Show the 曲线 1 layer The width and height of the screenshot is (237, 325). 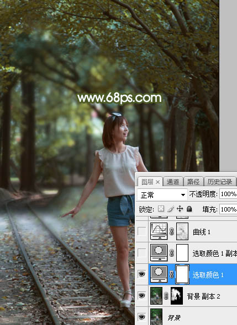click(142, 231)
